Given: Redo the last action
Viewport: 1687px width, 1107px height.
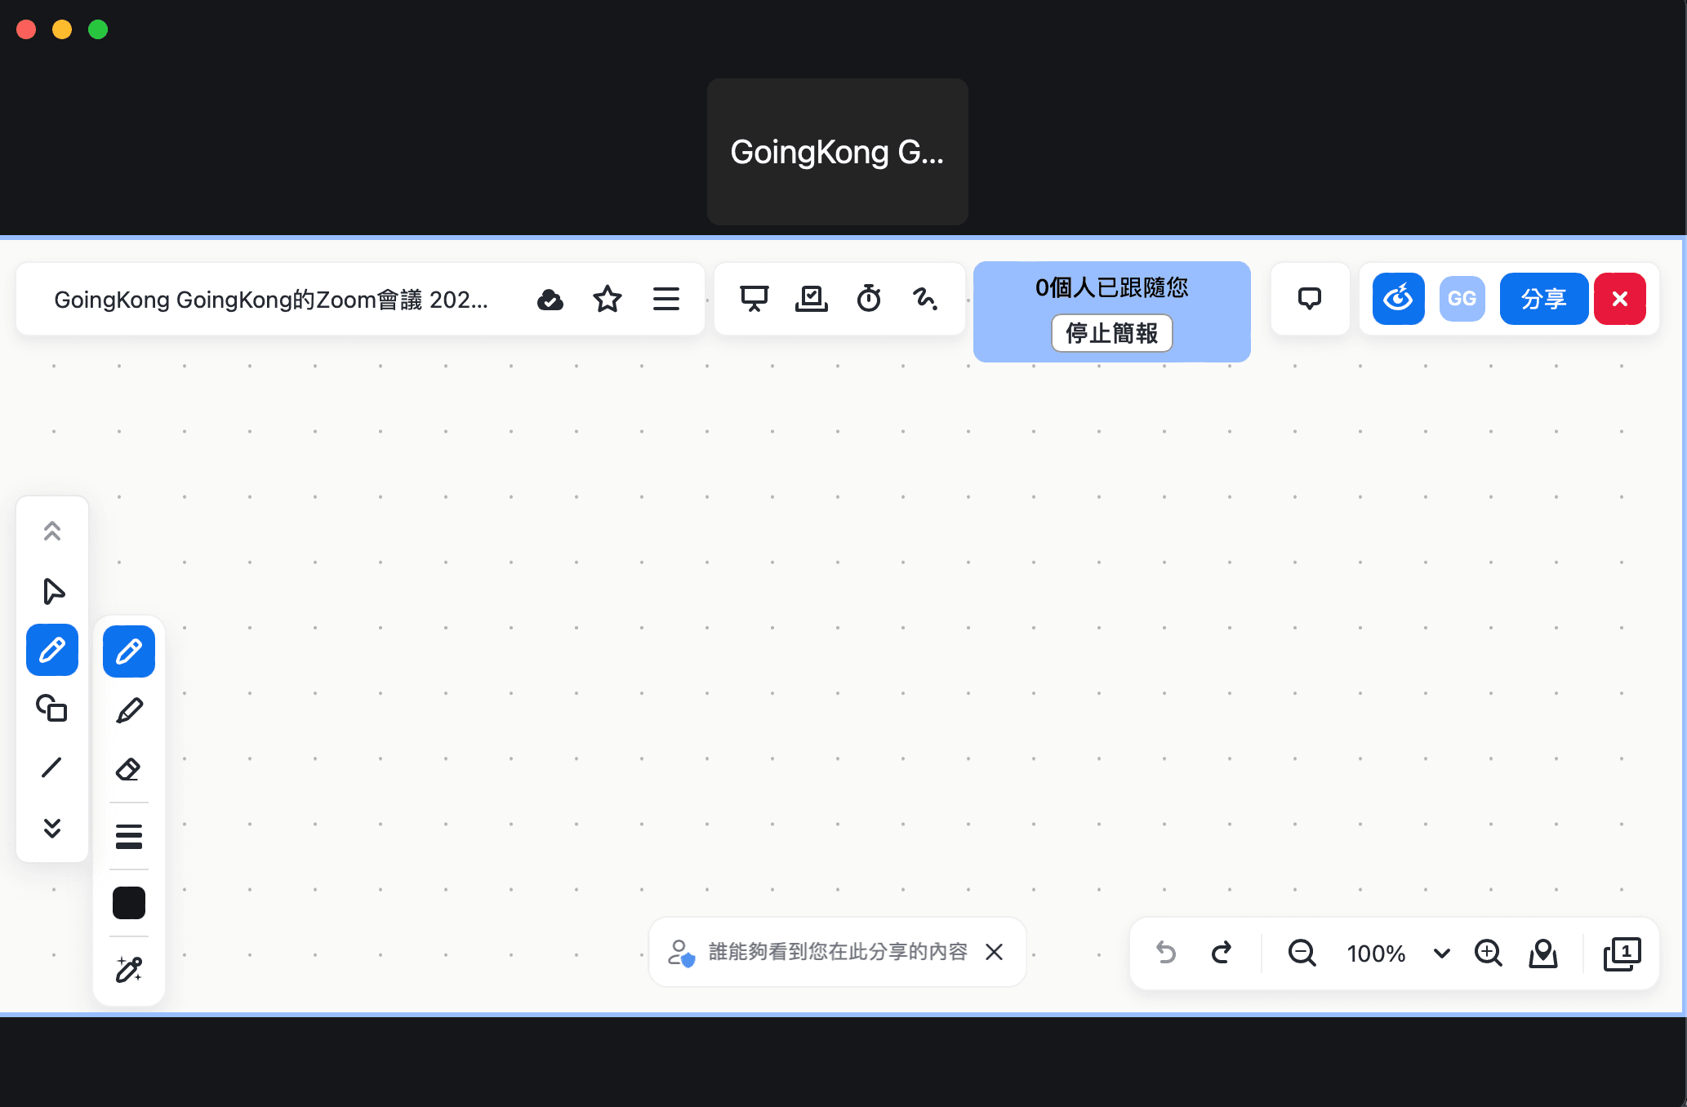Looking at the screenshot, I should 1222,953.
